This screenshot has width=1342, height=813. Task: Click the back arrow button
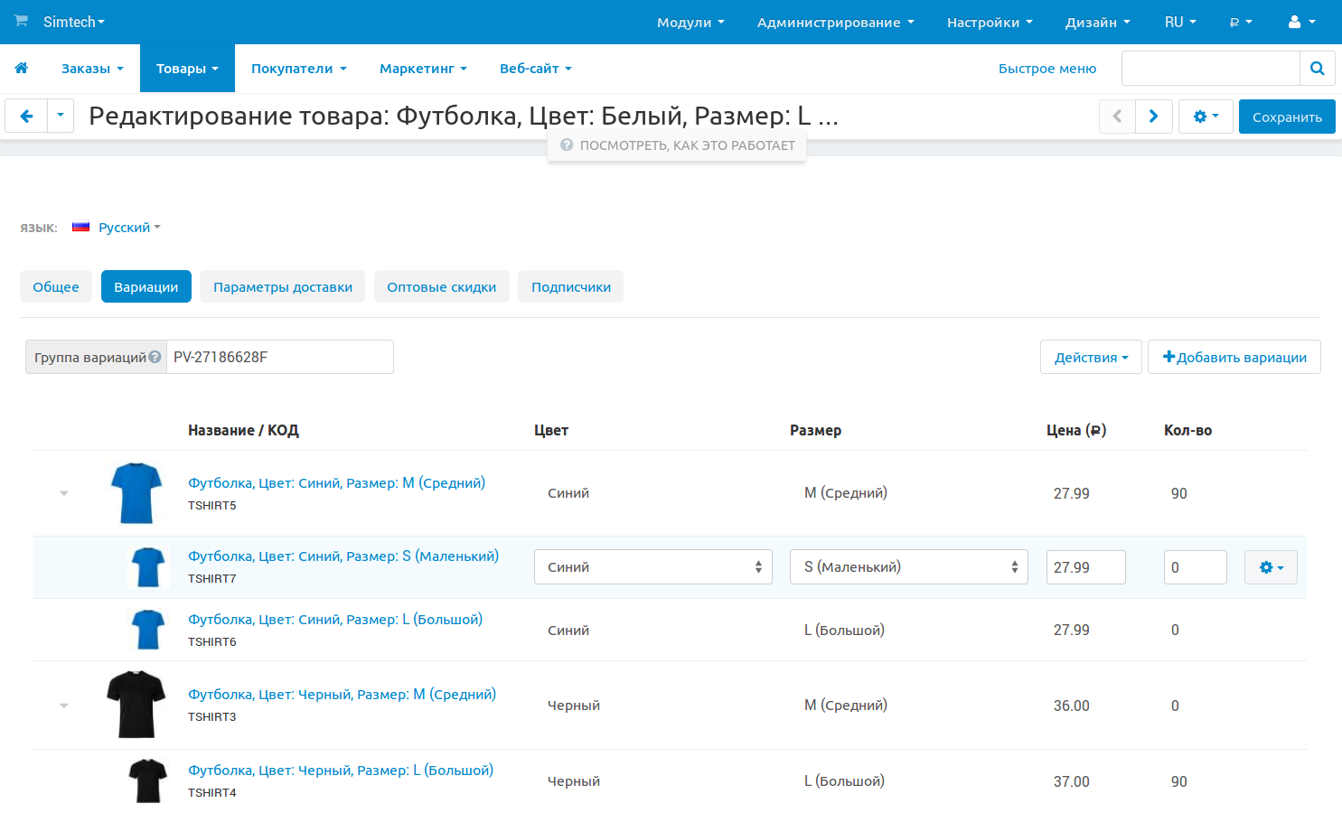(26, 116)
